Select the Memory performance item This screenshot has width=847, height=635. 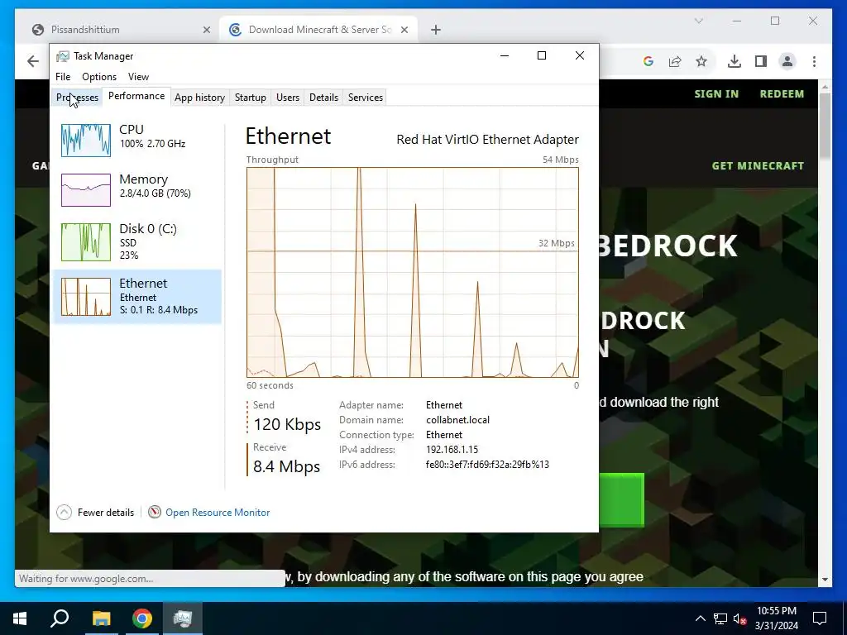click(x=138, y=189)
